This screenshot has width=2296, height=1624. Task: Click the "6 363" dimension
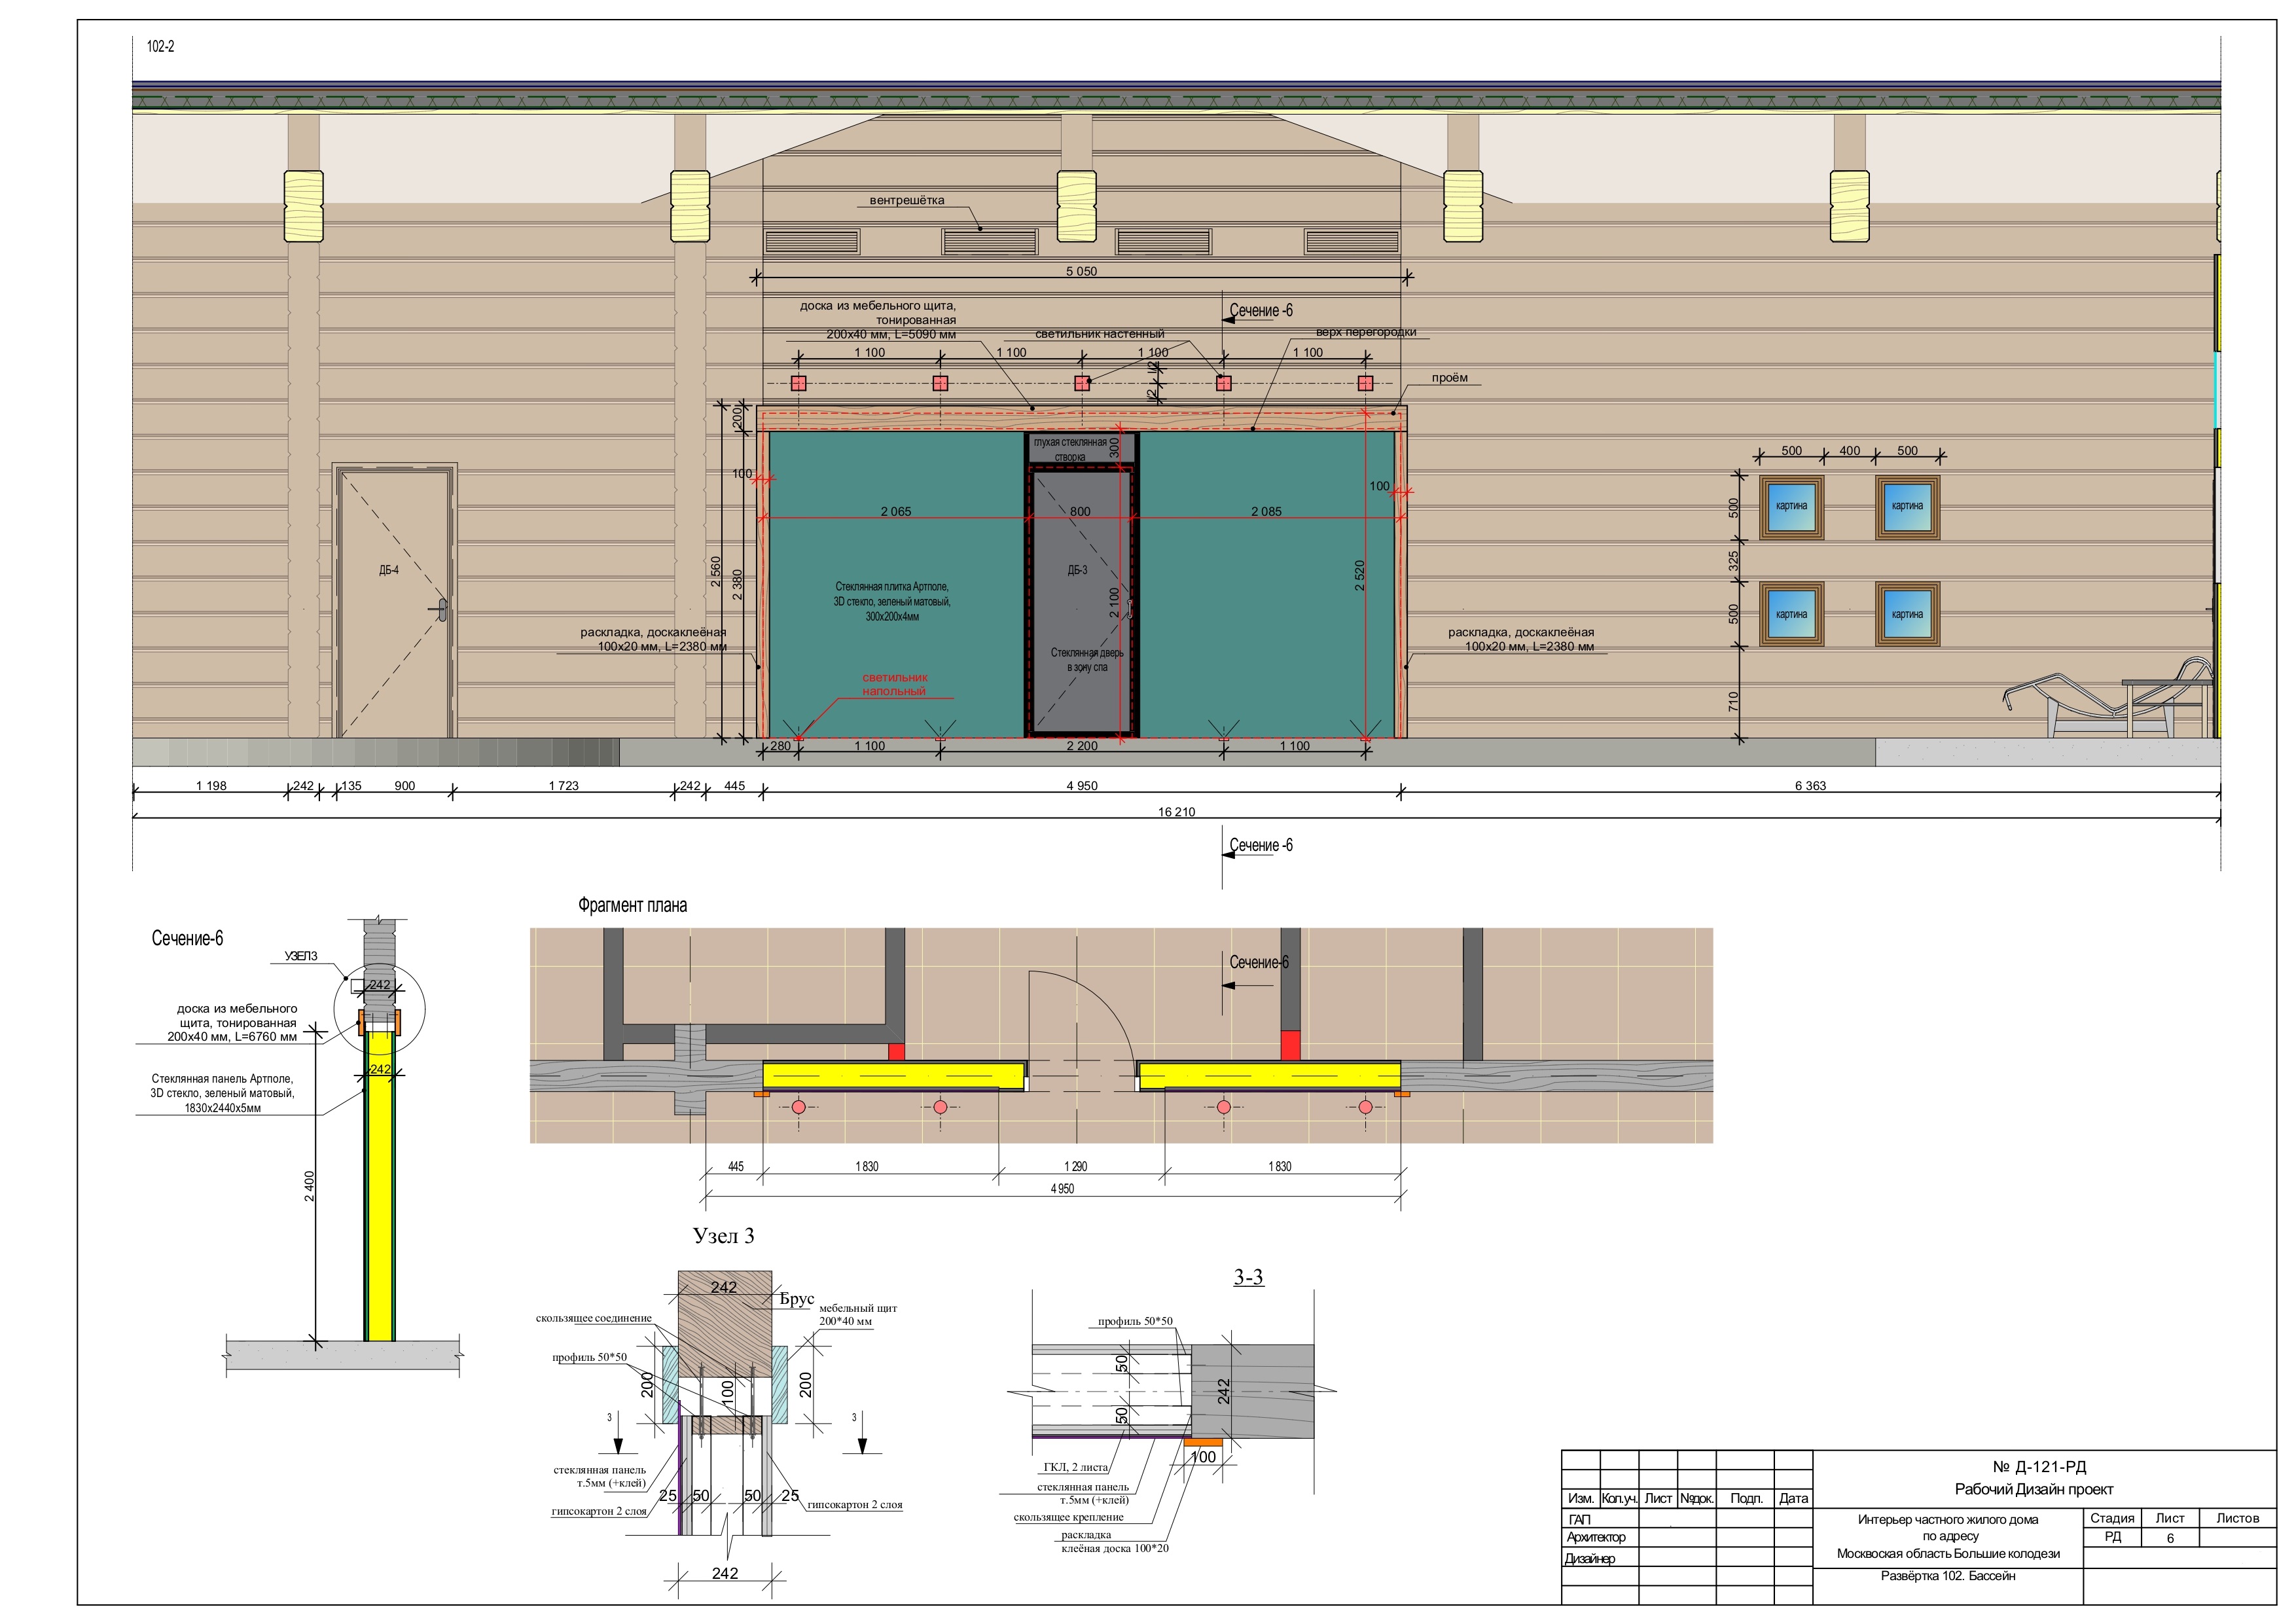(1810, 786)
